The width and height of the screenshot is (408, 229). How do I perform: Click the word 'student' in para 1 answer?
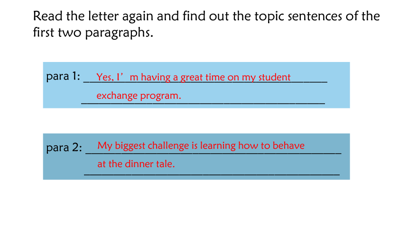coord(275,78)
